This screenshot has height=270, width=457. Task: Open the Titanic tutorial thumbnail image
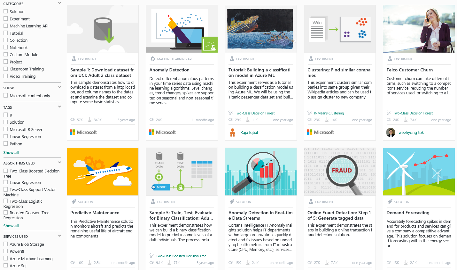pos(260,29)
